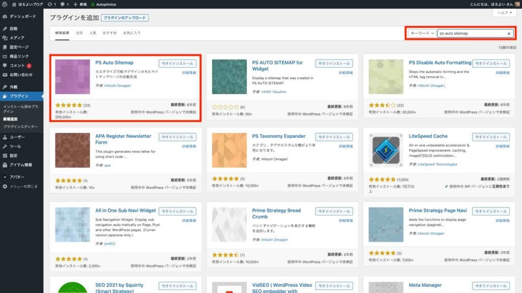Switch to 検索結果 tab
This screenshot has width=522, height=293.
click(x=62, y=33)
